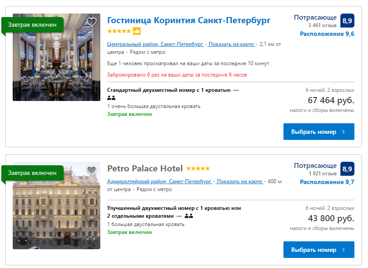Open Гостиница Коринтия Санкт-Петербург hotel title
368x268 pixels.
189,21
